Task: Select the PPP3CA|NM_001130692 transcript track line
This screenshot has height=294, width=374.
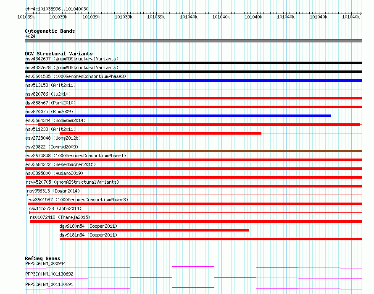Action: (193, 278)
